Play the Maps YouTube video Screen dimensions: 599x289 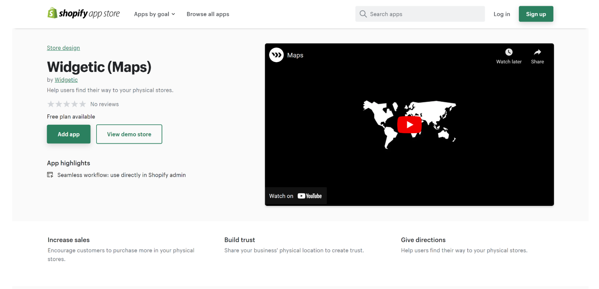[x=409, y=124]
